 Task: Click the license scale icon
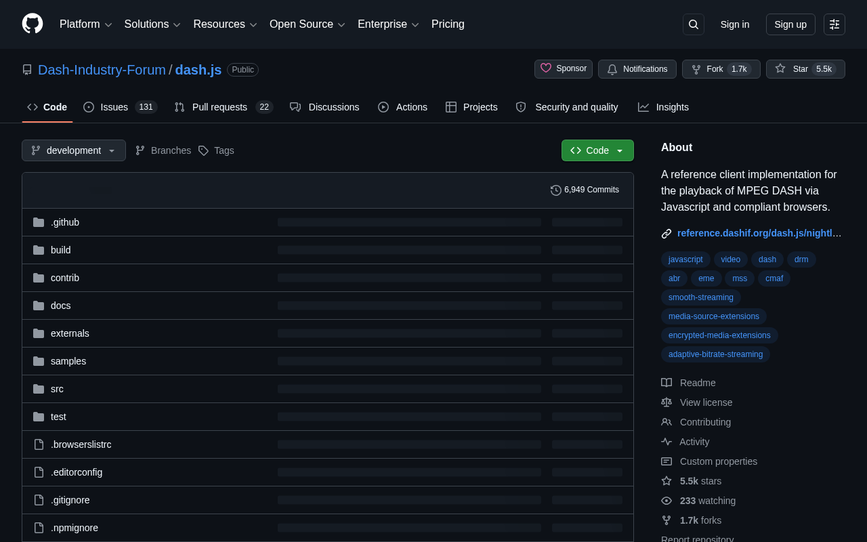667,402
